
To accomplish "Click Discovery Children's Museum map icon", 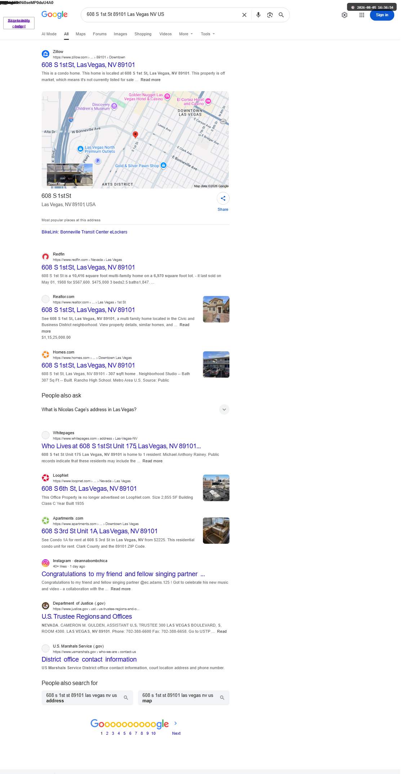I will click(114, 106).
